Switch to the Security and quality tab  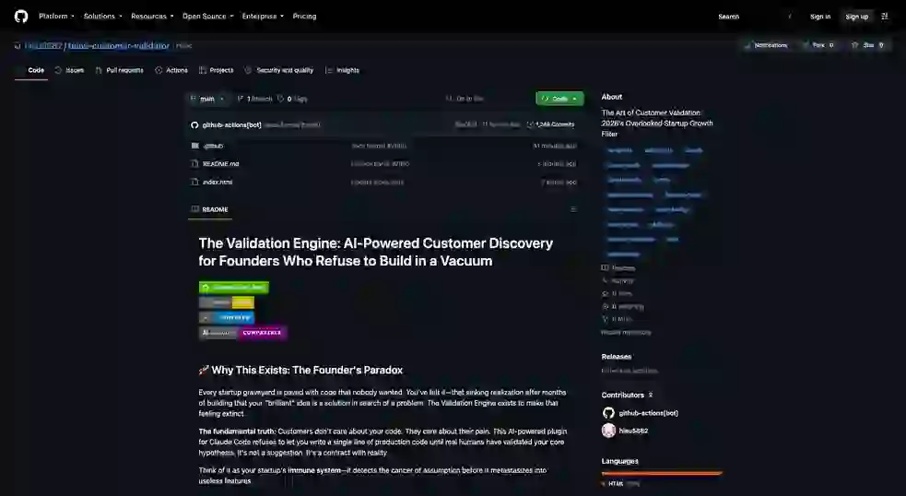click(x=279, y=70)
